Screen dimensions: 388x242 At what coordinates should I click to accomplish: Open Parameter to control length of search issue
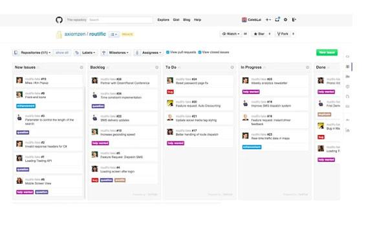[50, 122]
